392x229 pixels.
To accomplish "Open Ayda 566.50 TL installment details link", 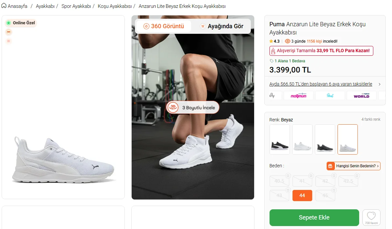I will 320,84.
